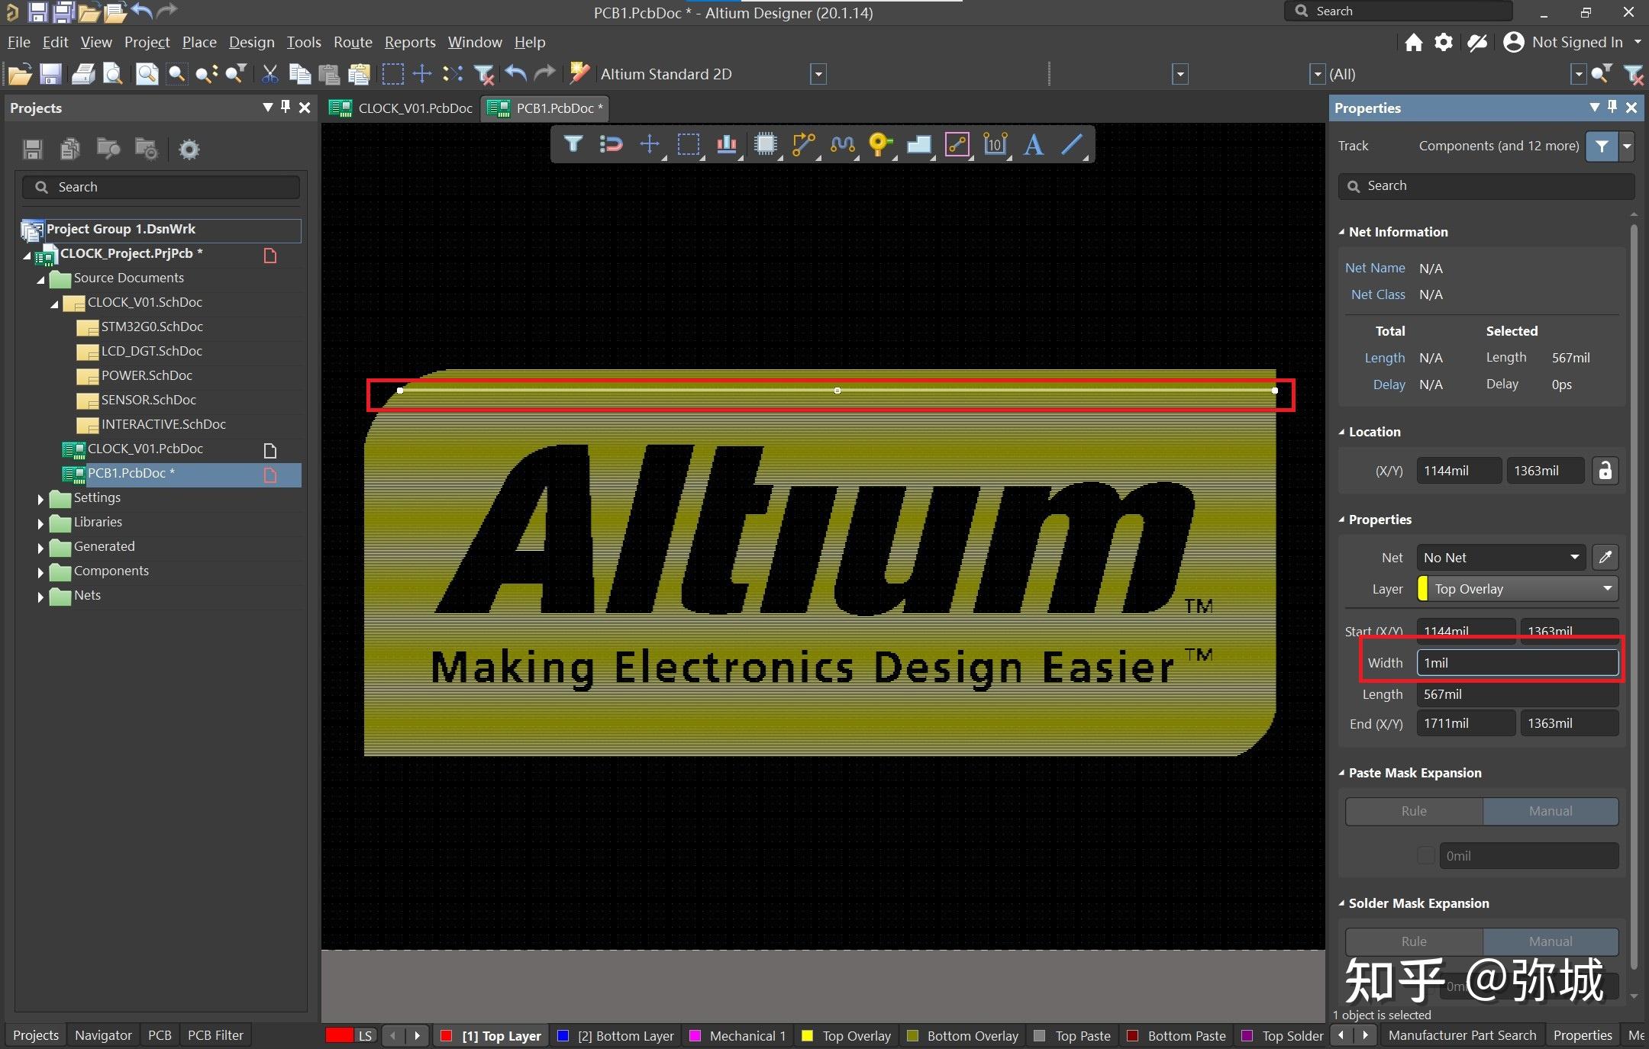The image size is (1649, 1049).
Task: Click the Top Overlay yellow layer swatch
Action: 807,1035
